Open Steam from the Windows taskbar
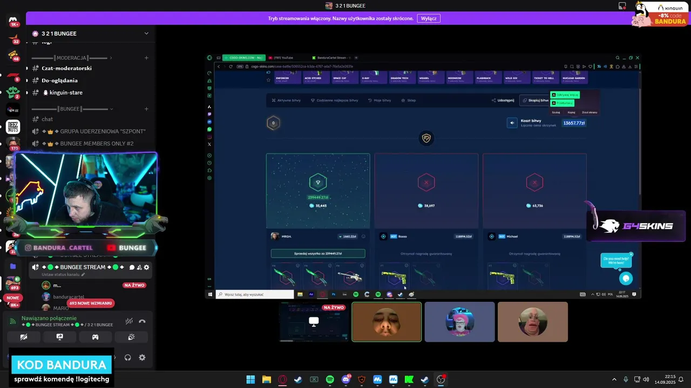The image size is (691, 388). [x=298, y=379]
